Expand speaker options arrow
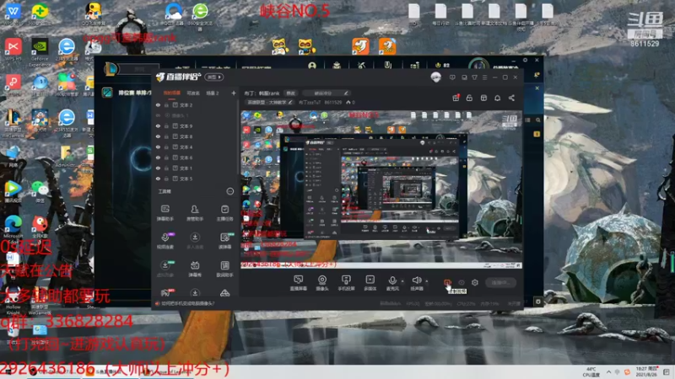Screen dimensions: 675x379 point(427,281)
